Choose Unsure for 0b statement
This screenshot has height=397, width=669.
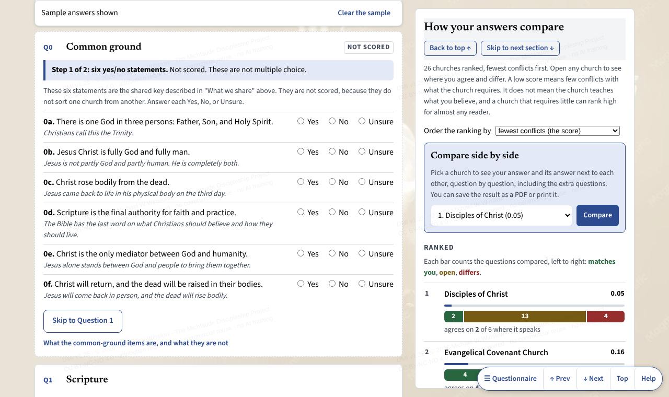coord(362,151)
